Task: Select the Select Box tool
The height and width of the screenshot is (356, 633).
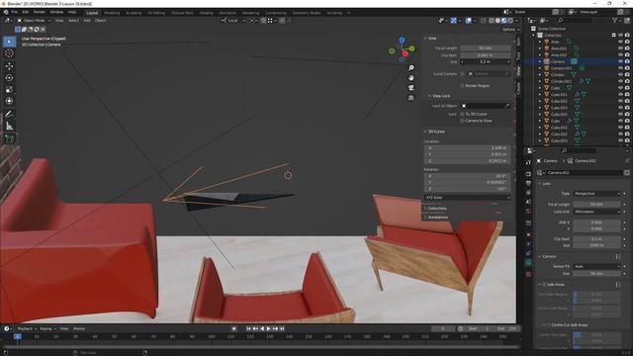Action: pos(9,42)
